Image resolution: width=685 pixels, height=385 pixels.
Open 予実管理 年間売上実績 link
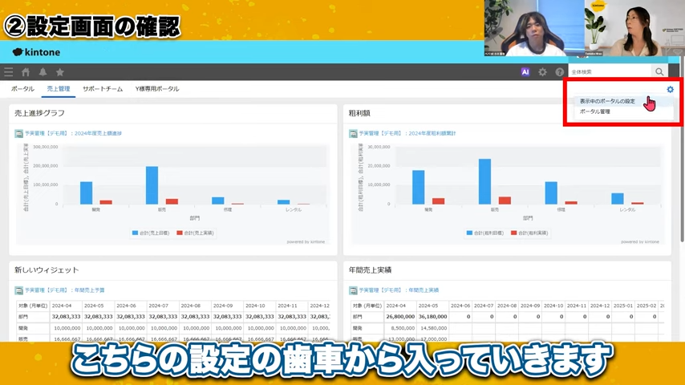(399, 290)
